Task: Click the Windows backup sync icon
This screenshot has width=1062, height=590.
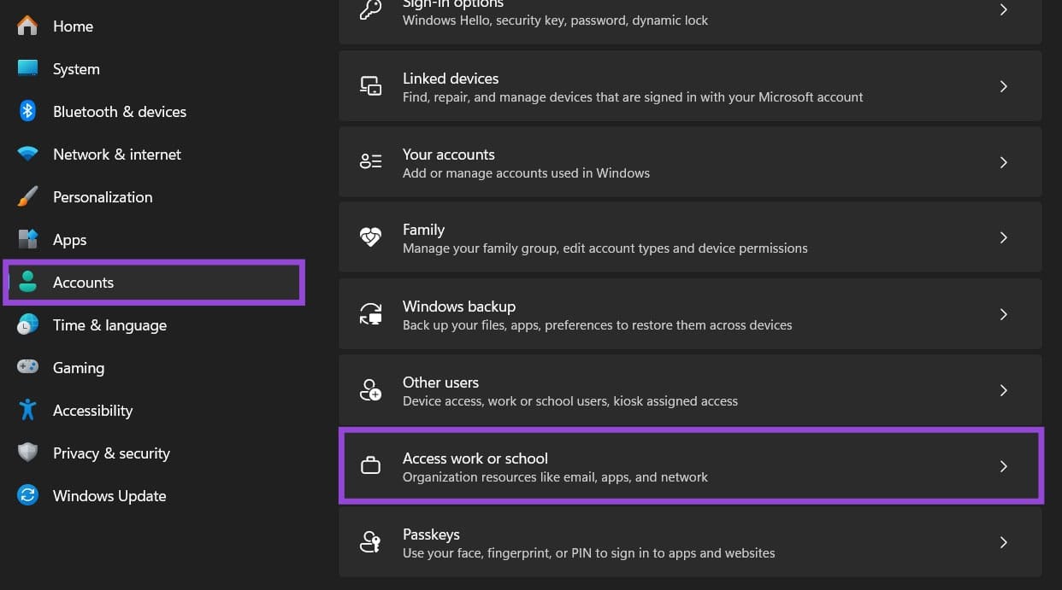Action: pos(370,313)
